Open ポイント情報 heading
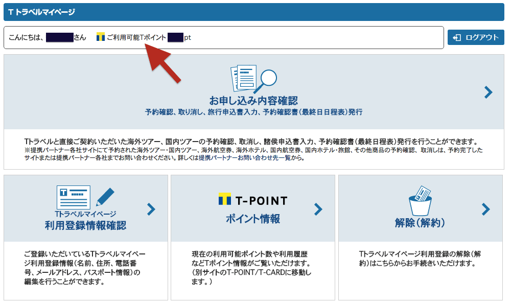 tap(253, 219)
